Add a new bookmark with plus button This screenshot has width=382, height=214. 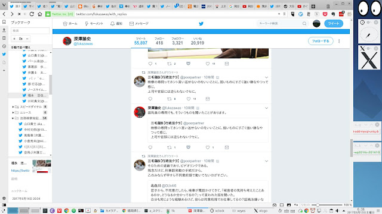click(14, 39)
